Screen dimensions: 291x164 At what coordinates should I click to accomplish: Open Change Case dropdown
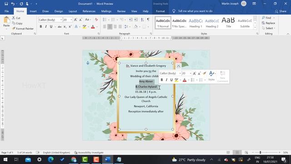(88, 20)
